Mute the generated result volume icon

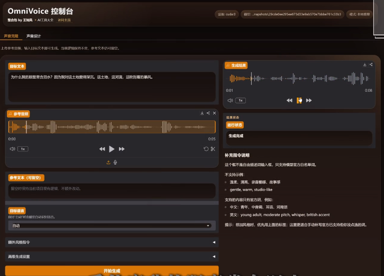(x=230, y=100)
